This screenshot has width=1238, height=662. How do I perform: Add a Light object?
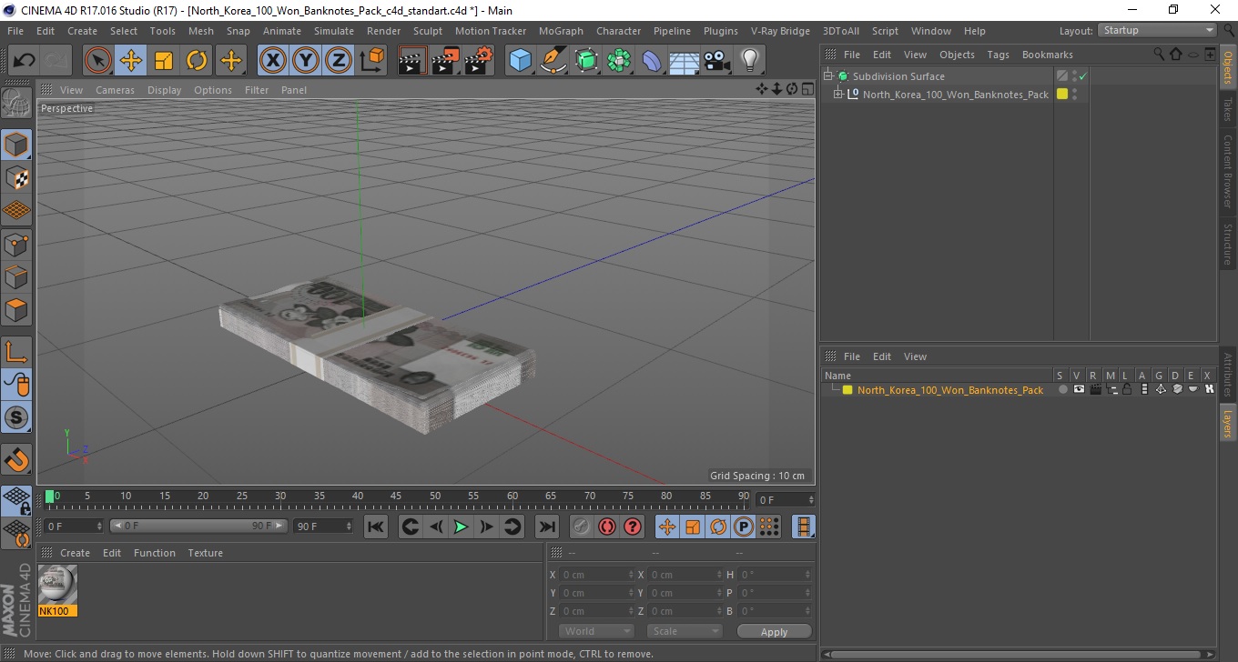[749, 61]
